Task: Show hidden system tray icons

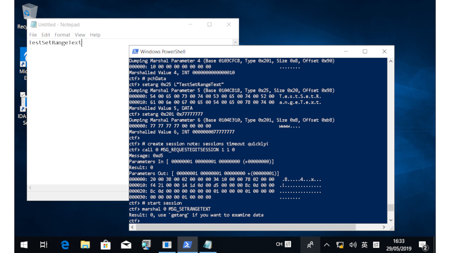Action: click(x=327, y=245)
